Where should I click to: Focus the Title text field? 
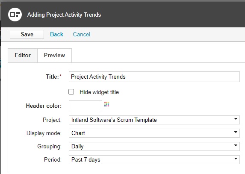[x=154, y=77]
